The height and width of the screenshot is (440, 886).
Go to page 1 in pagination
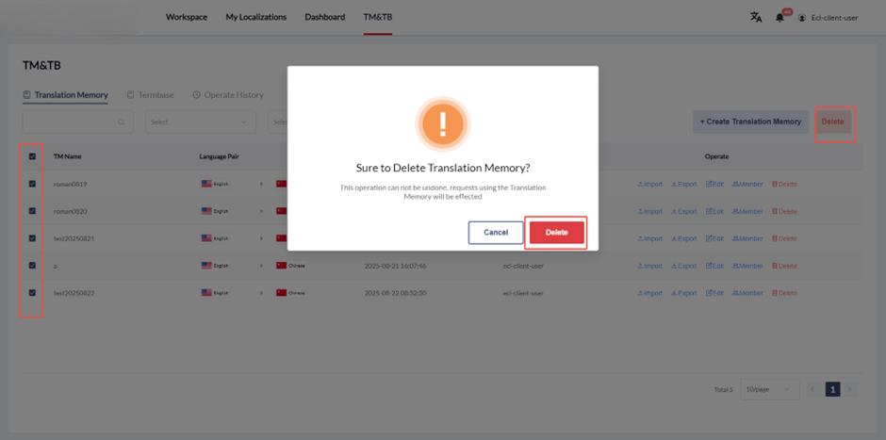click(x=832, y=389)
